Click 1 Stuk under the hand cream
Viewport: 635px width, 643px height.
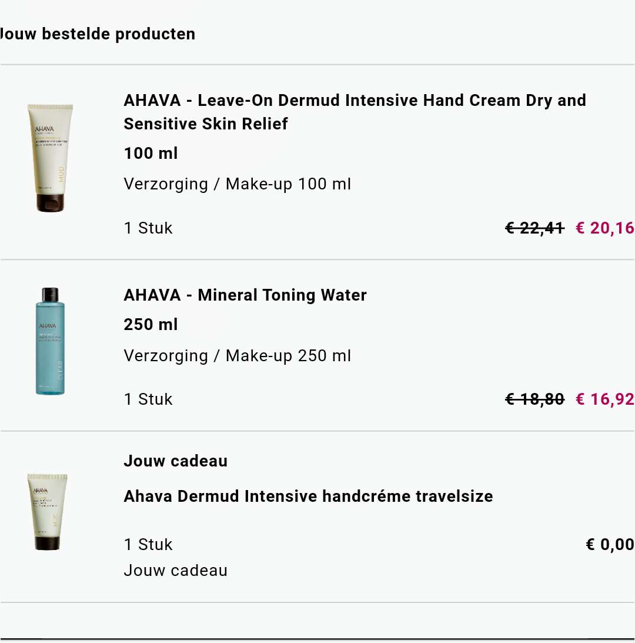148,228
